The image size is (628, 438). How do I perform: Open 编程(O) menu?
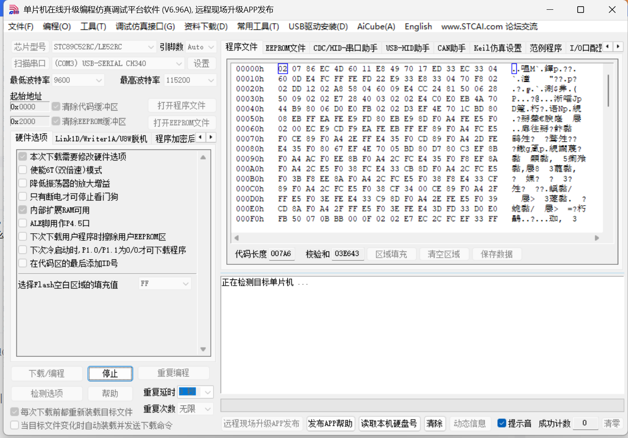tap(57, 27)
